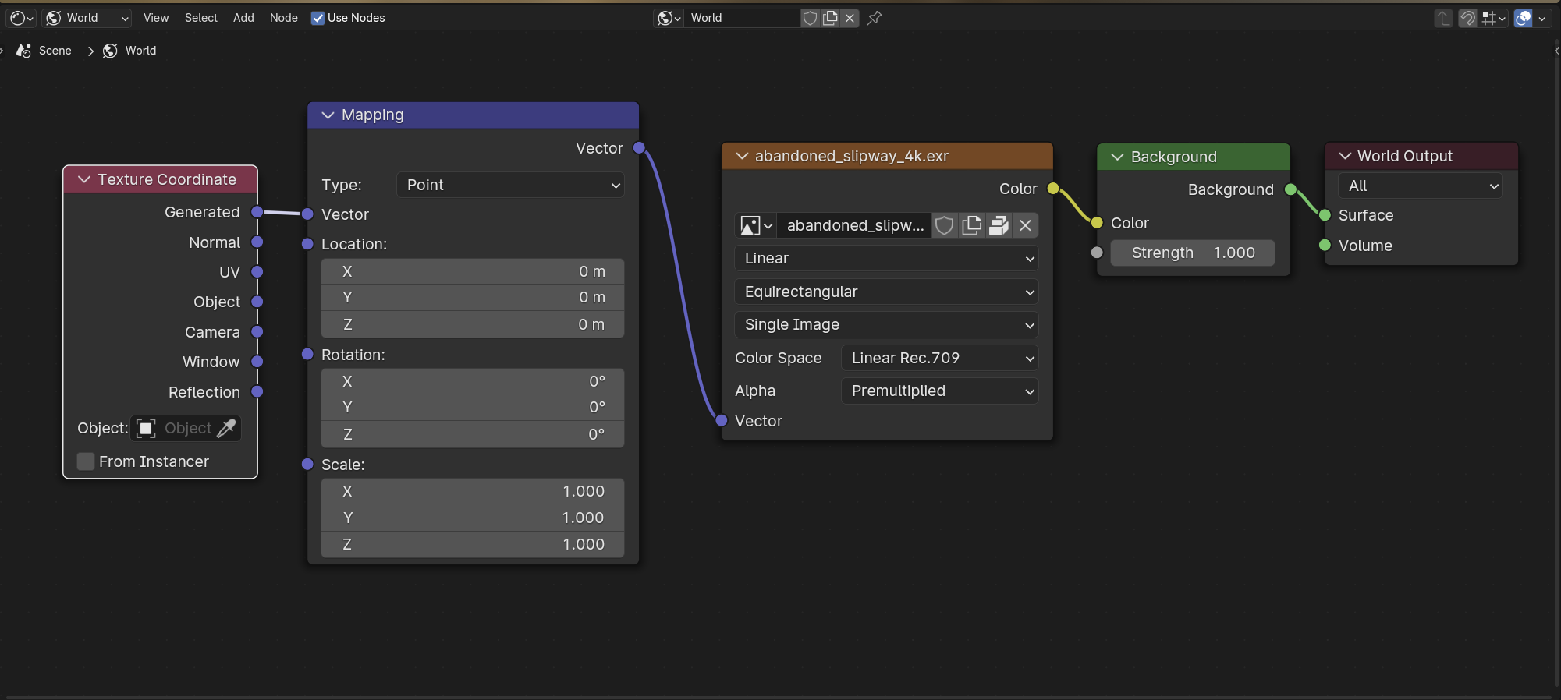Open the View menu

point(156,18)
